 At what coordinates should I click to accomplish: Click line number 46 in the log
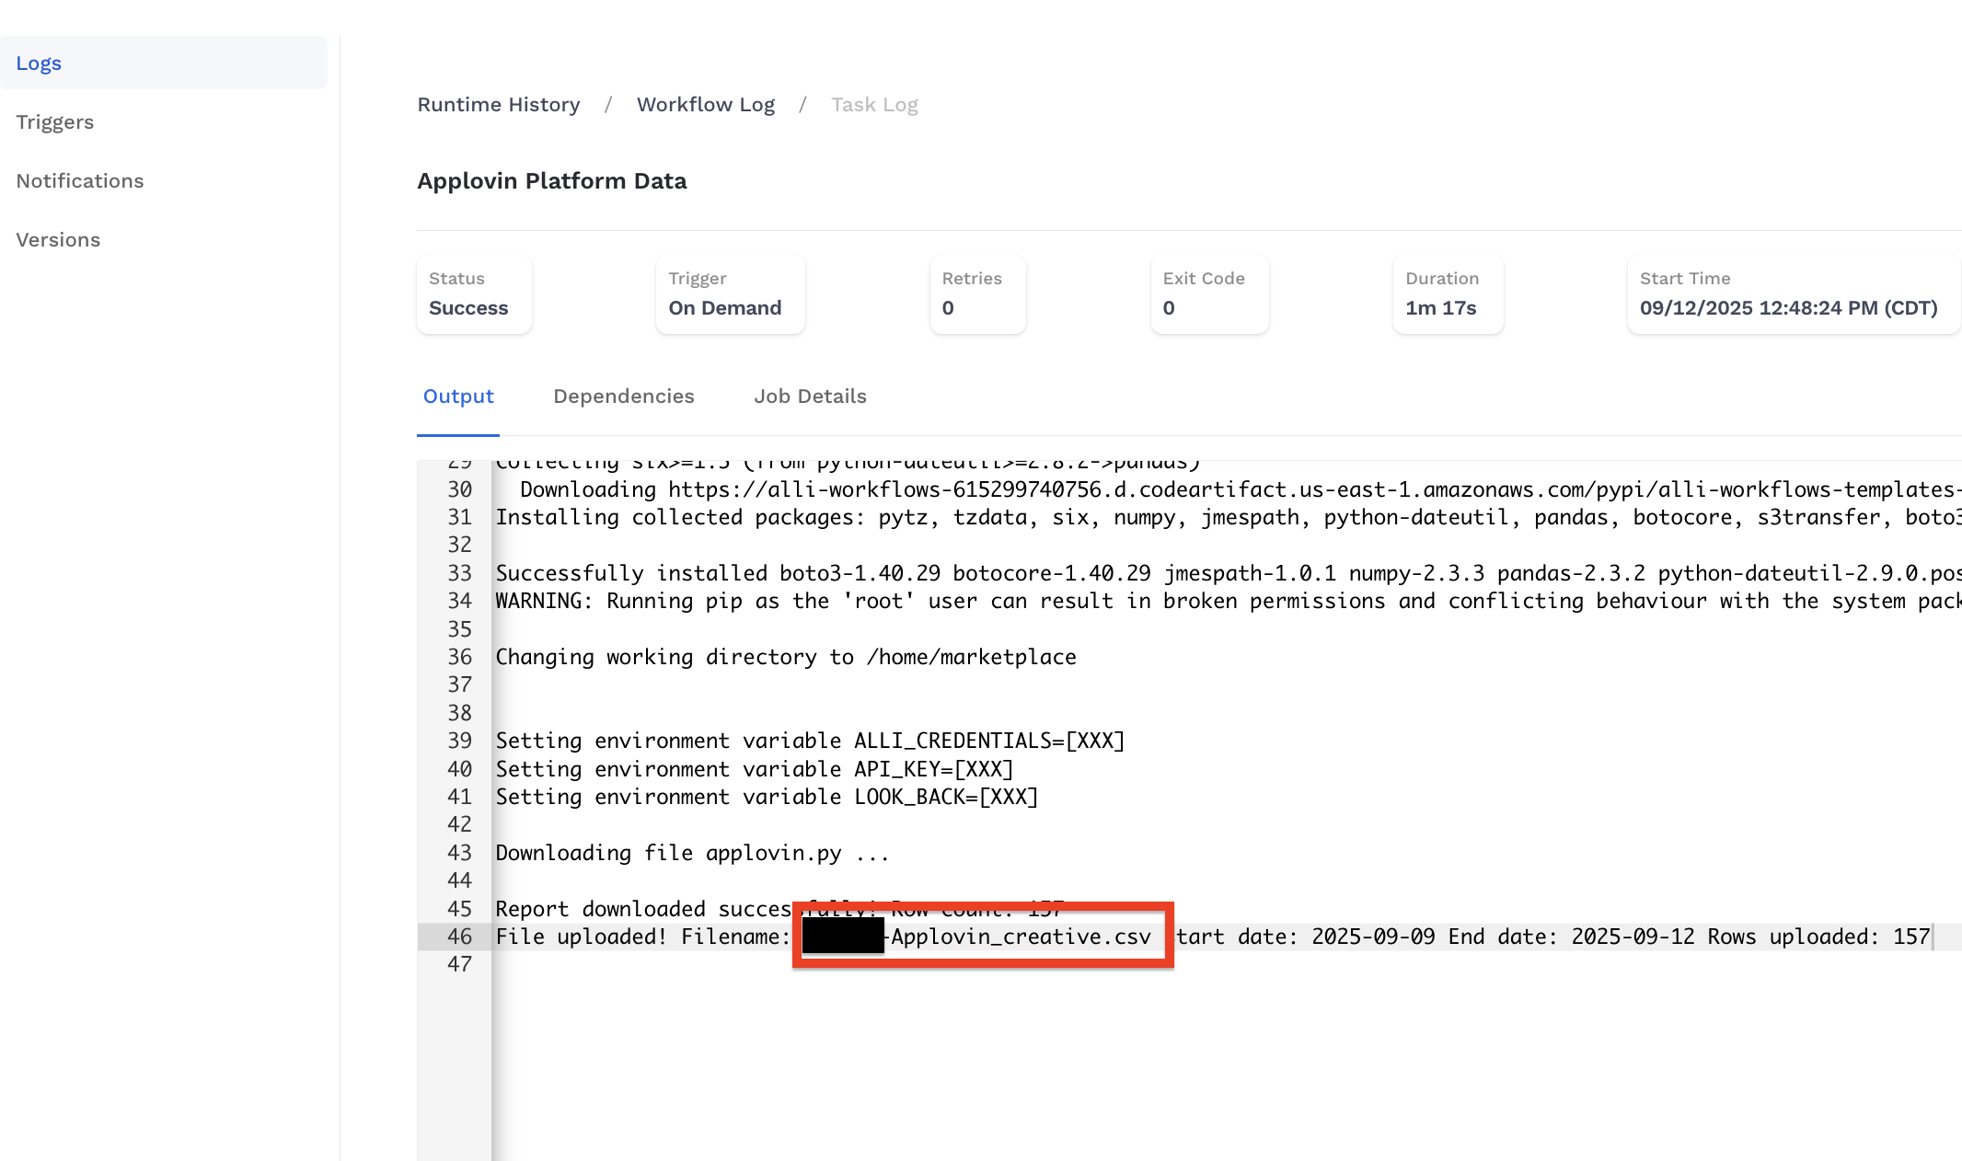pos(459,937)
